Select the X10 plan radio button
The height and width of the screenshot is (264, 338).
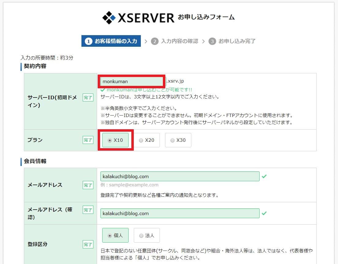pos(110,140)
